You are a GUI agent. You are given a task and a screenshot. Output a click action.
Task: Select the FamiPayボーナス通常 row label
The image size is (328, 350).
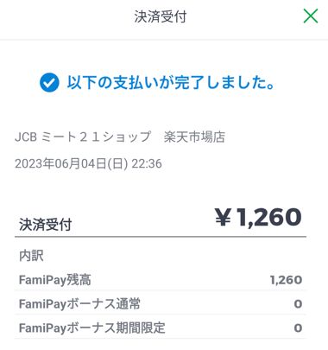pyautogui.click(x=79, y=304)
